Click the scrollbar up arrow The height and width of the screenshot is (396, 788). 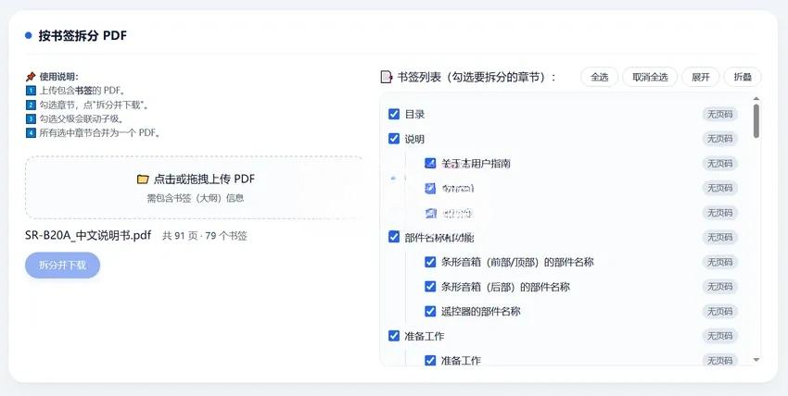pos(756,99)
